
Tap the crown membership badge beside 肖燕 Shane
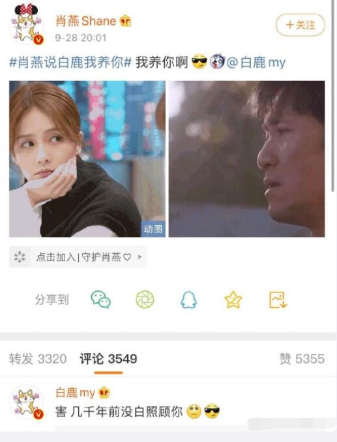125,21
